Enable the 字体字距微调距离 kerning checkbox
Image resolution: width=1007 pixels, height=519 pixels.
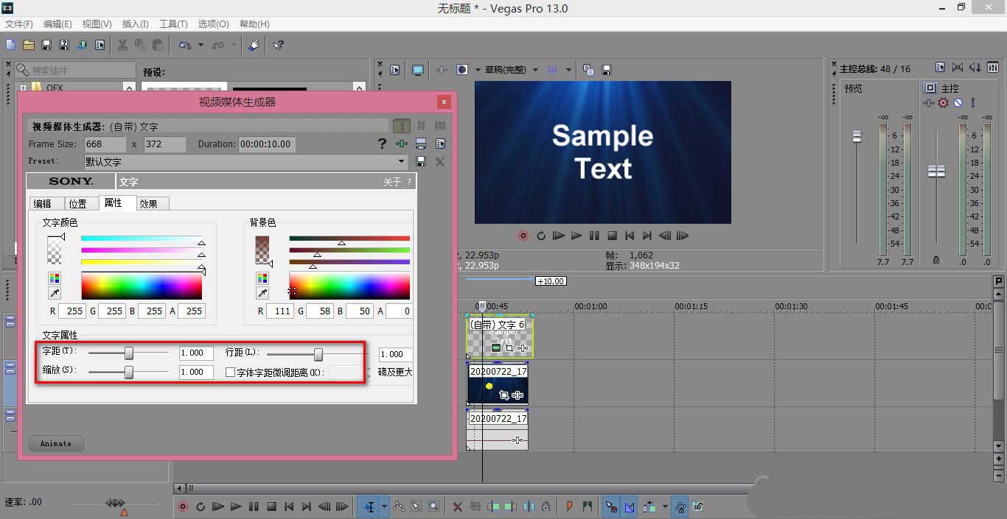pos(230,373)
